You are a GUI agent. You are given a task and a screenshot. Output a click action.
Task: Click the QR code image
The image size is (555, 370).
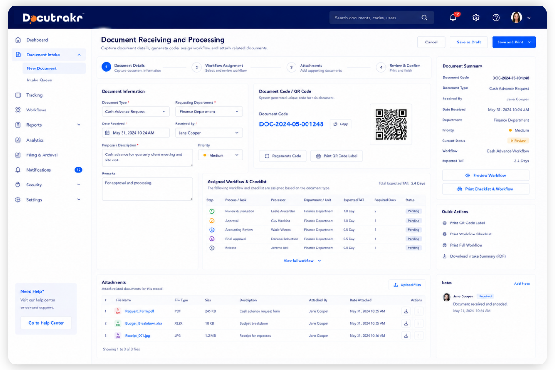(391, 124)
